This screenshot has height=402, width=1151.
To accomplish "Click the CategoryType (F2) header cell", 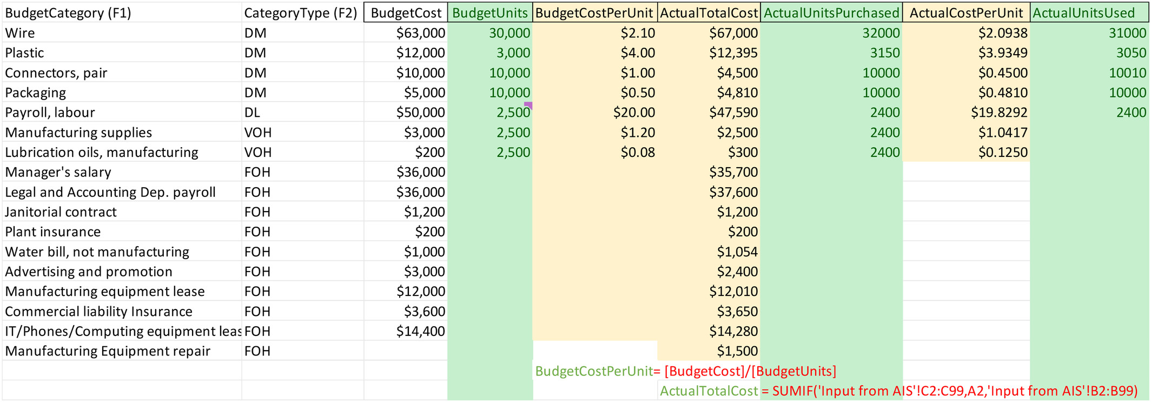I will coord(302,12).
